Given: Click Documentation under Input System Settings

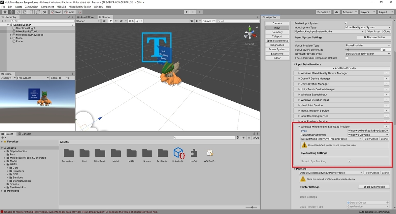Looking at the screenshot, I should 374,37.
